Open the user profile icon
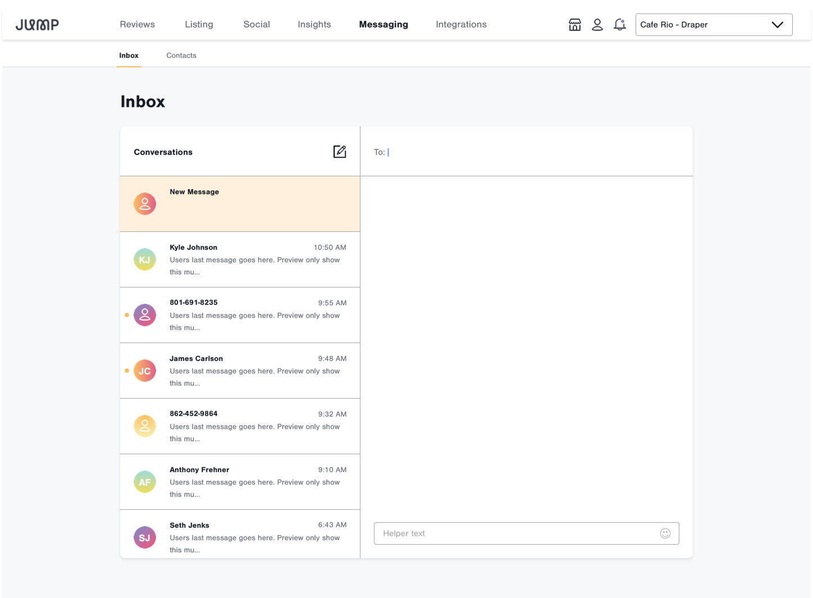This screenshot has height=598, width=813. [597, 25]
